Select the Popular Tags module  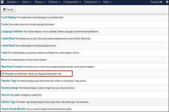[x=9, y=81]
